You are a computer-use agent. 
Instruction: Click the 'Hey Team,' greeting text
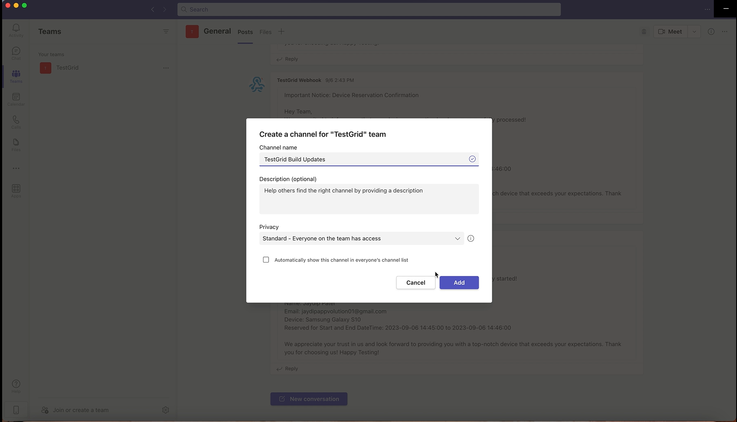click(298, 111)
